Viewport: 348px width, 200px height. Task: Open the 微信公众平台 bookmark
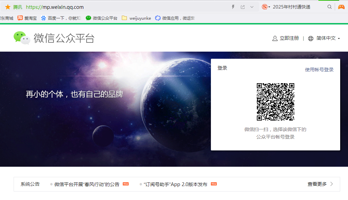[101, 18]
